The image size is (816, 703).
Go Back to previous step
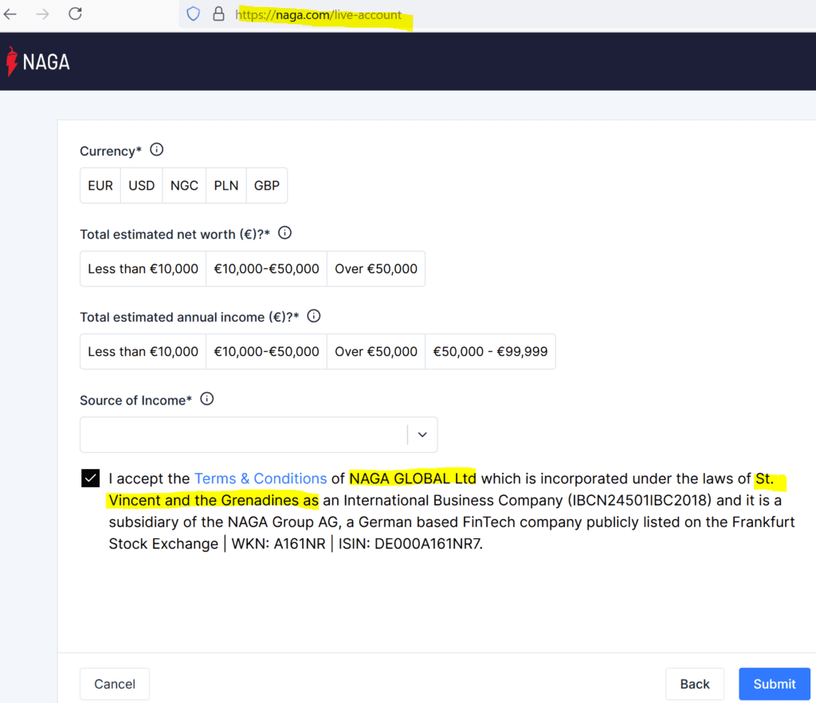point(695,684)
